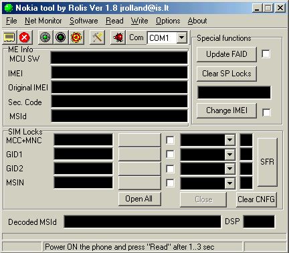This screenshot has height=253, width=289.
Task: Click the Decoded MSId field
Action: point(142,222)
